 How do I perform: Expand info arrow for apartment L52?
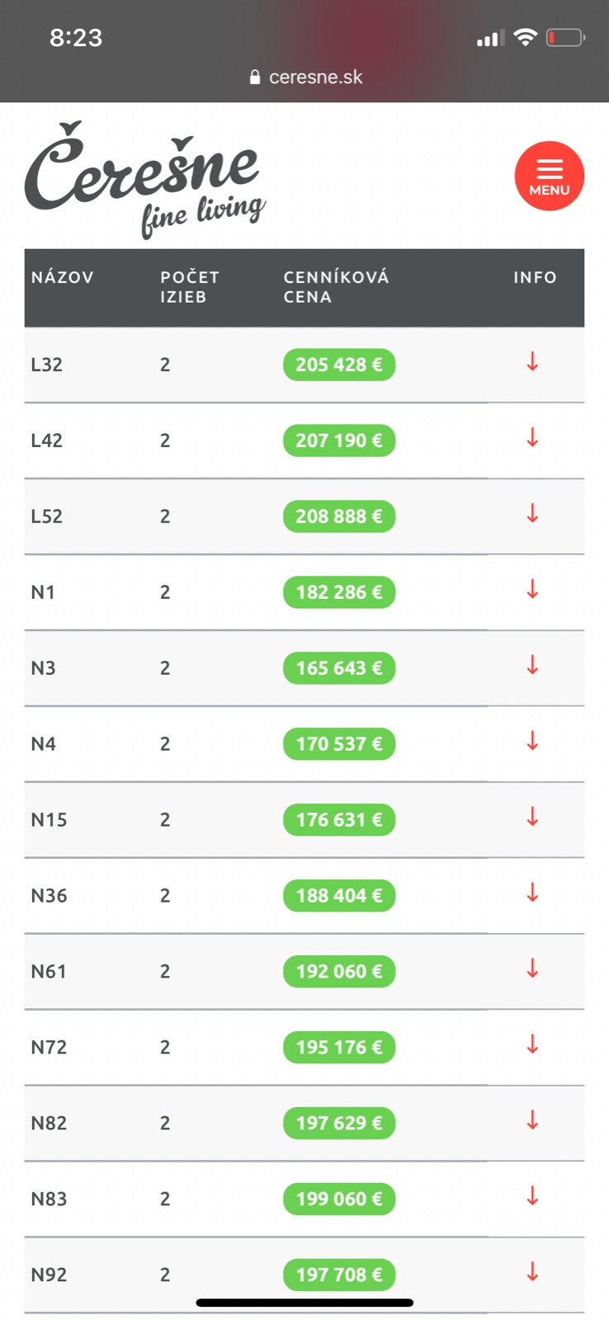tap(532, 514)
